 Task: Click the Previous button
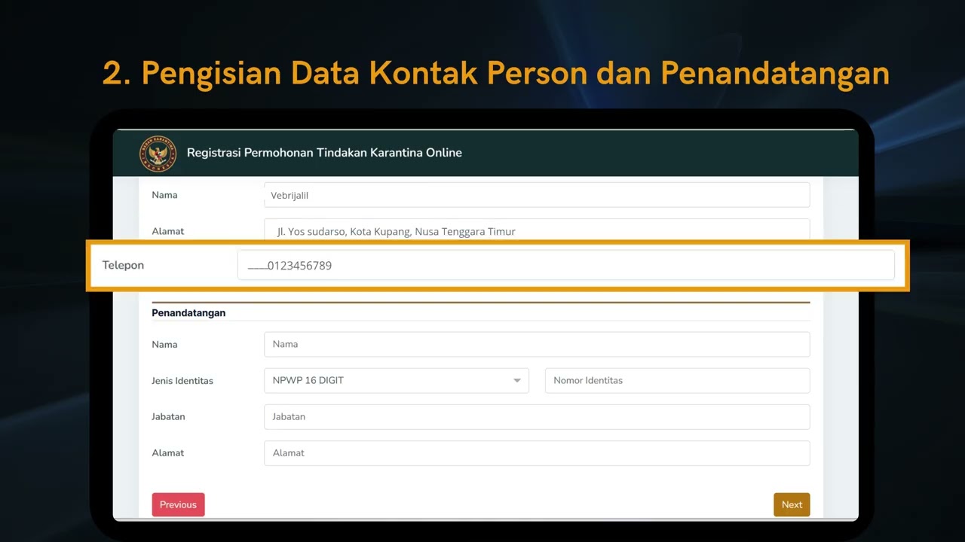pyautogui.click(x=178, y=504)
